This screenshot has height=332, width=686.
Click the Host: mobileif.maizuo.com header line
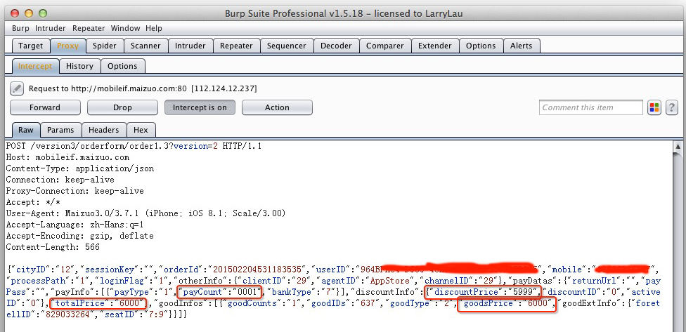tap(67, 157)
